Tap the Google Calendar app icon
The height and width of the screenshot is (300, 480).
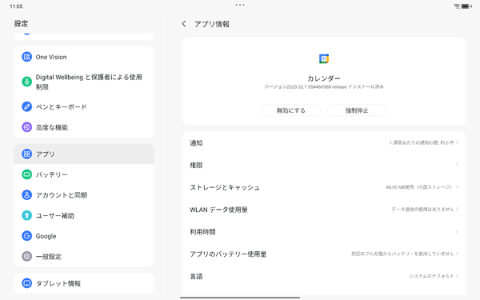324,58
